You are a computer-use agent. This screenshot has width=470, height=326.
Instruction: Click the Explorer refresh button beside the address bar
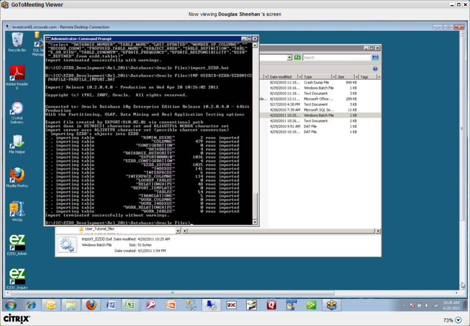298,57
